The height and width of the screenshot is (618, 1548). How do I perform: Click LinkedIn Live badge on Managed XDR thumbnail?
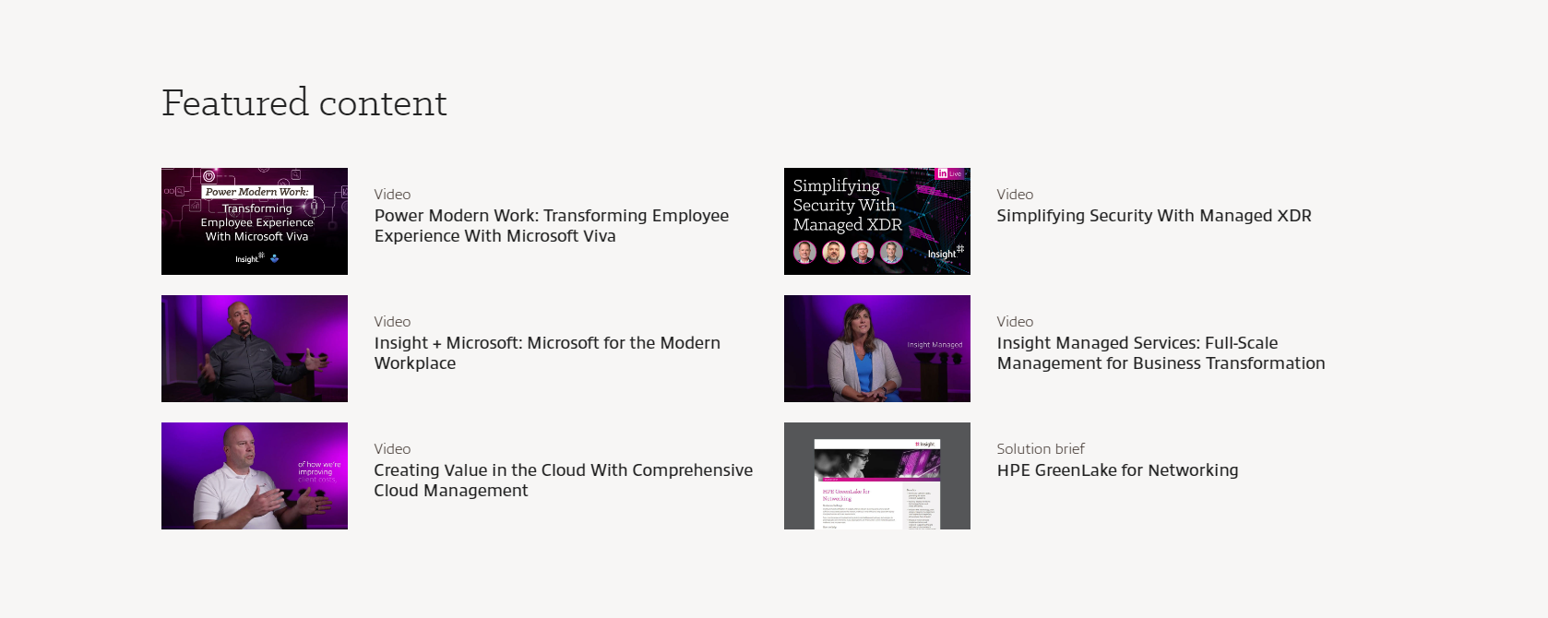tap(949, 173)
